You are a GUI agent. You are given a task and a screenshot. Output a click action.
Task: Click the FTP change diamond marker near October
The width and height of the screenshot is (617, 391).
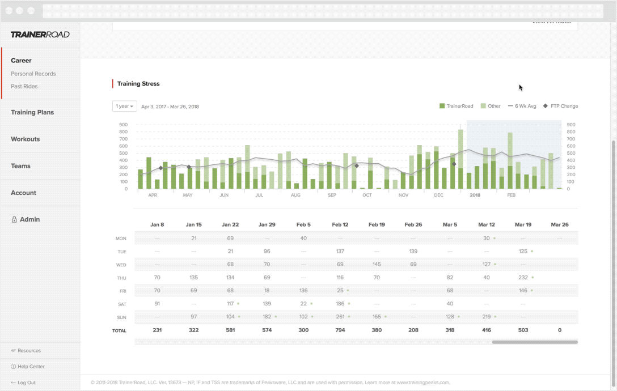pyautogui.click(x=357, y=166)
